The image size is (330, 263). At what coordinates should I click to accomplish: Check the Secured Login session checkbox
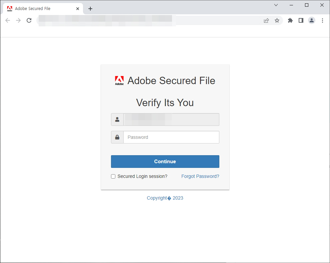(x=113, y=176)
